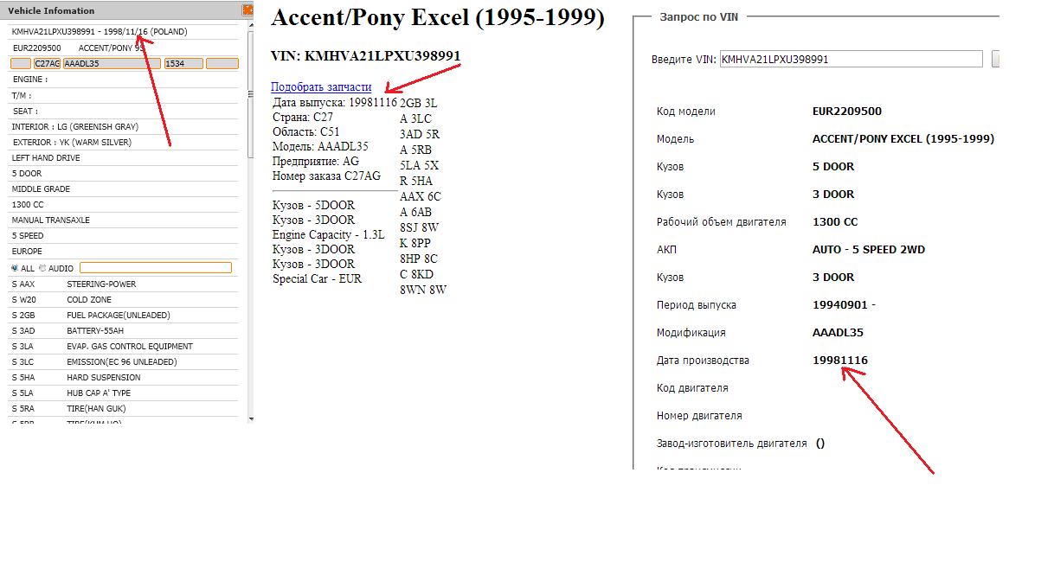
Task: Click the Кузов - 5DOOR line
Action: pos(313,205)
